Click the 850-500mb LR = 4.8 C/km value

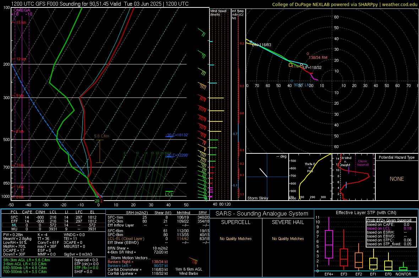[25, 268]
